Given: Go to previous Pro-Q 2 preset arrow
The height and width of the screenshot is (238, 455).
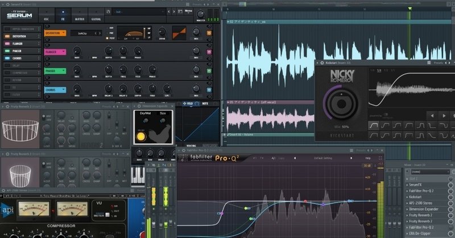Looking at the screenshot, I should (295, 158).
